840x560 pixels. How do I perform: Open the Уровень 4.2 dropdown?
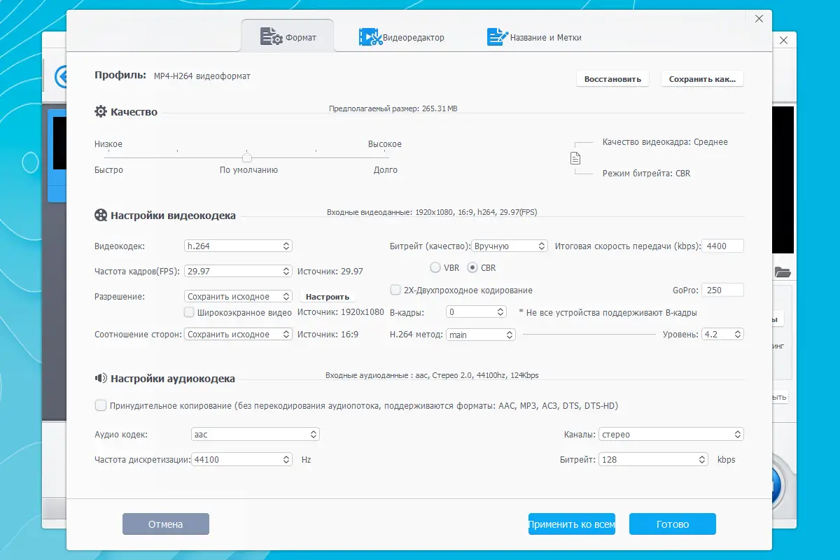pyautogui.click(x=722, y=335)
